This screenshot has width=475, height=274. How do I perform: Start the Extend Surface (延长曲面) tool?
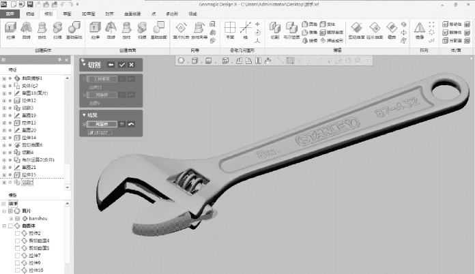point(375,30)
